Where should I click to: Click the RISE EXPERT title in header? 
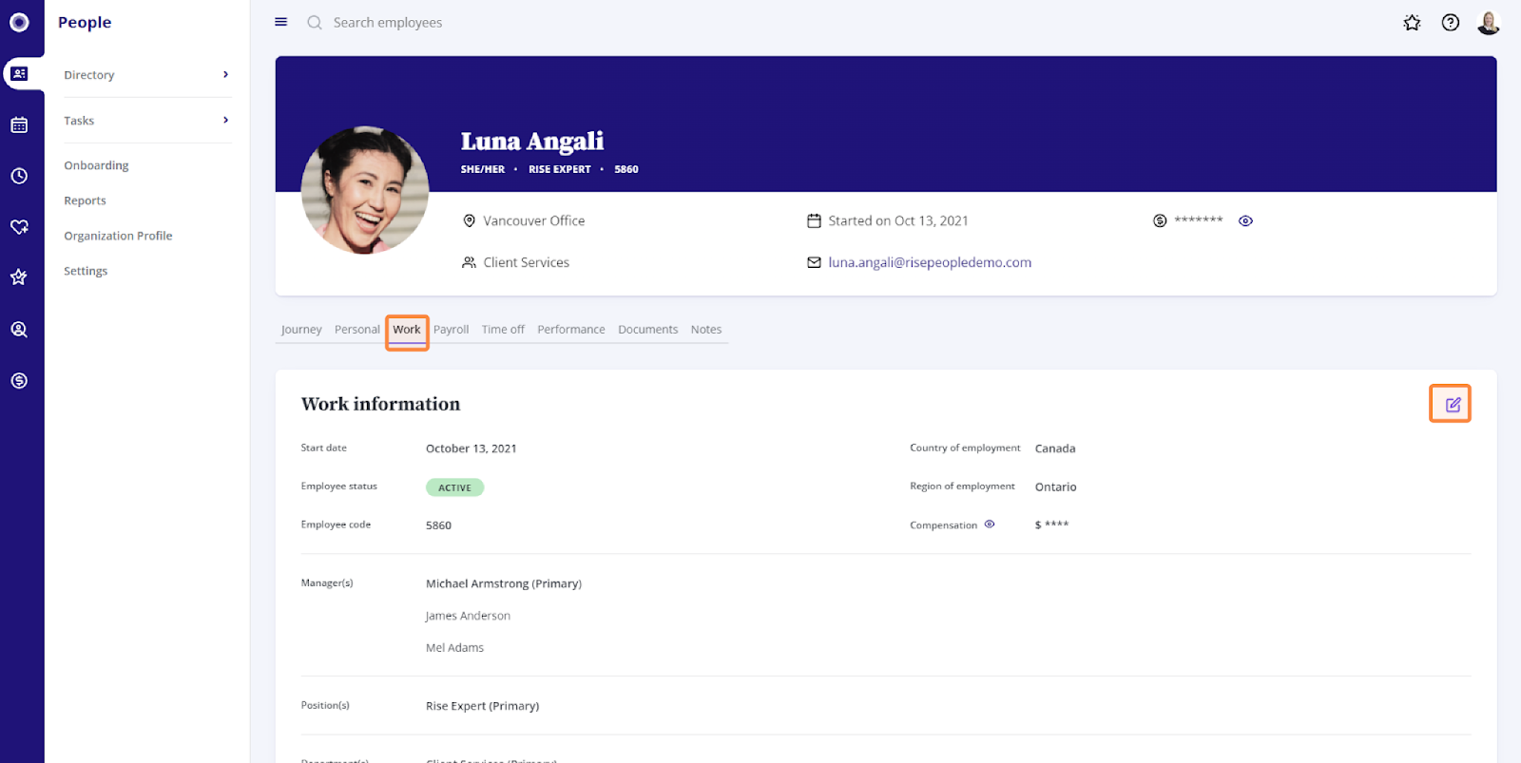click(560, 169)
